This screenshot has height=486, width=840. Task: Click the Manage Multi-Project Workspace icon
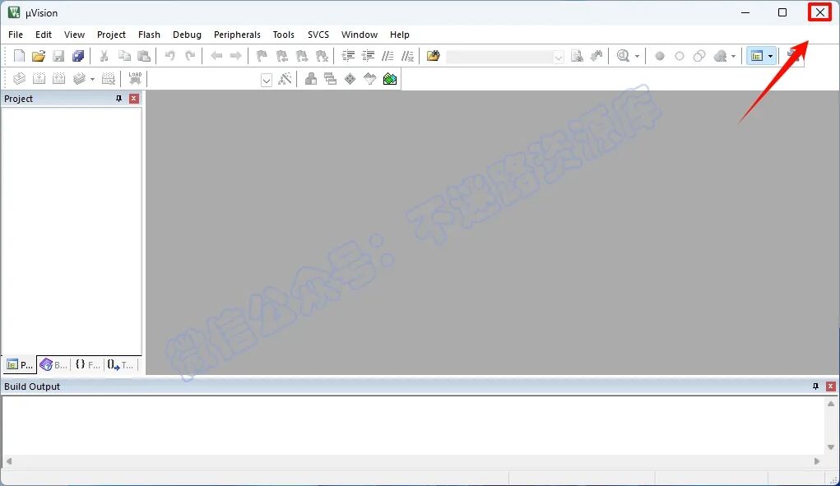point(331,79)
